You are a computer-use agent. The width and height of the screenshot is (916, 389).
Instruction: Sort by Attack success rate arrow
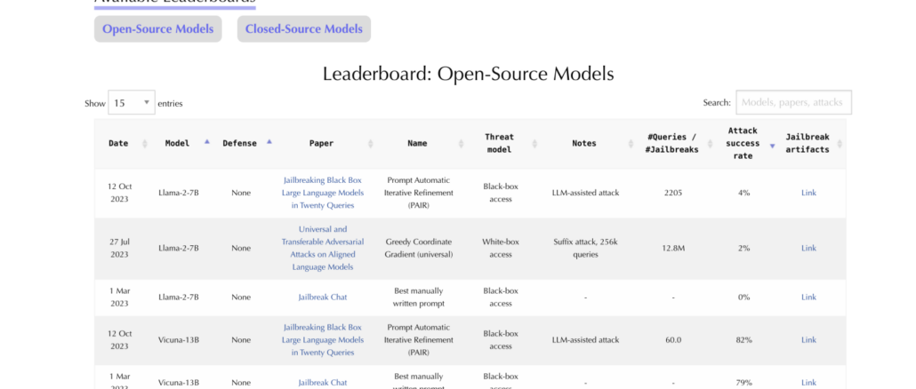point(772,145)
